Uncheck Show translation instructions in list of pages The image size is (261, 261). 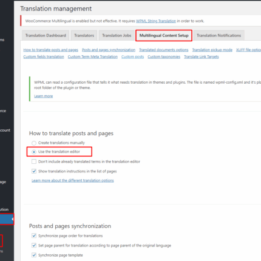pos(34,171)
